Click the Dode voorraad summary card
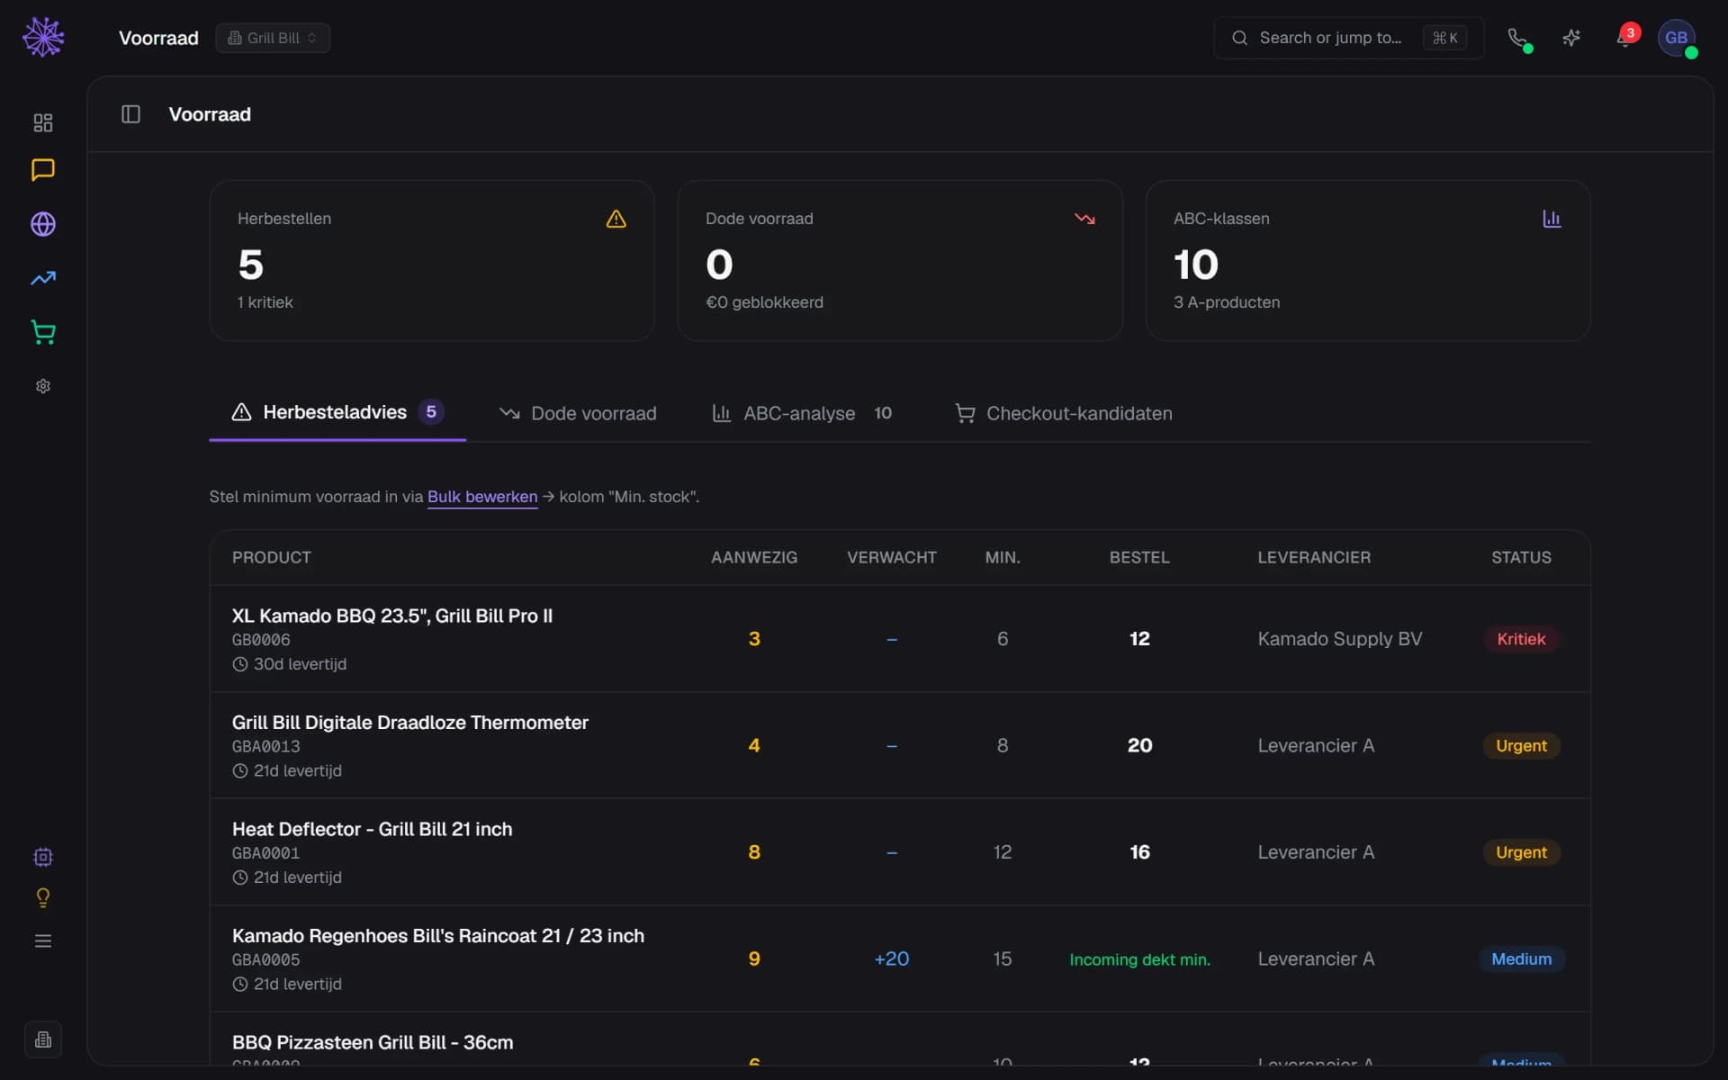 (x=900, y=260)
